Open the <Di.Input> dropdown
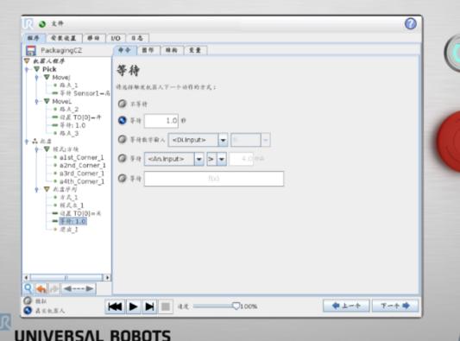This screenshot has height=341, width=460. 198,140
